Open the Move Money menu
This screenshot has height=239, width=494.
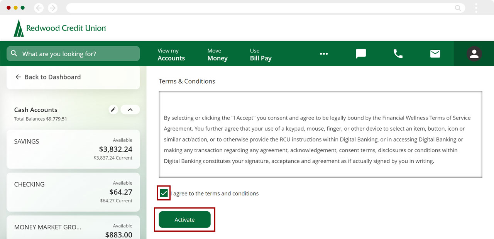[217, 54]
